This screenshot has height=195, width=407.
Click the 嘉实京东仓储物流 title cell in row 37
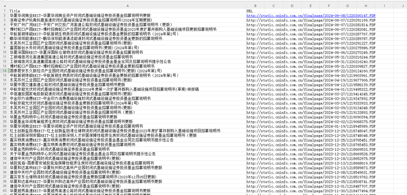(x=85, y=176)
